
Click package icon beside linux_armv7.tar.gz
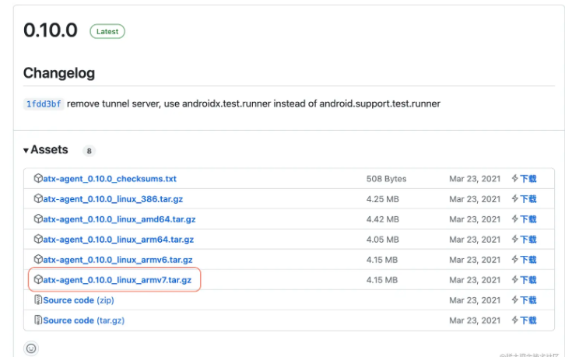[38, 279]
